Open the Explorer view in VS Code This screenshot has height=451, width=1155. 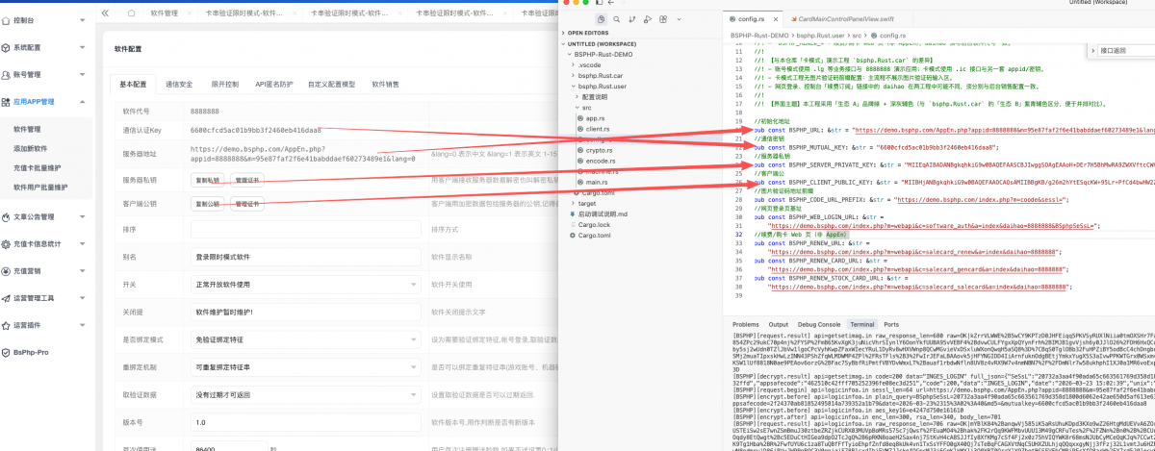(x=602, y=18)
